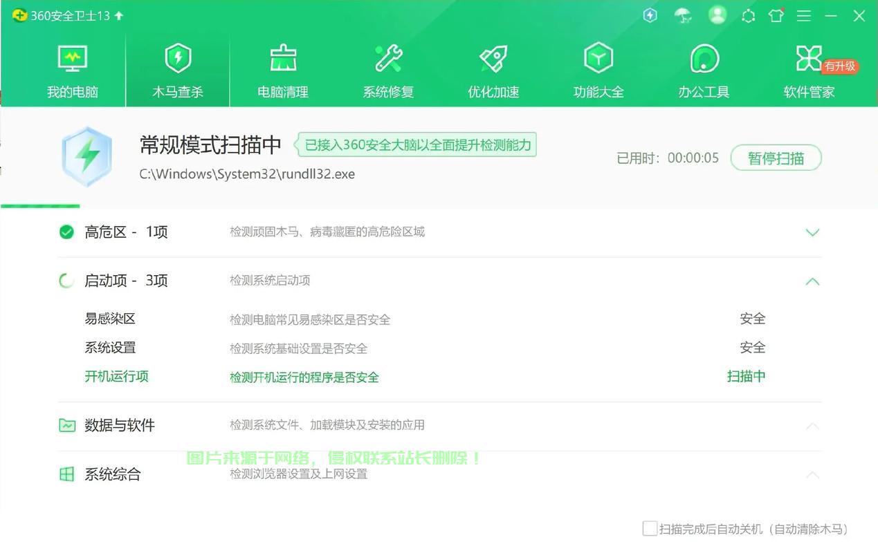Click 检测浏览器设置及上网设置 description
This screenshot has width=878, height=553.
click(x=298, y=474)
